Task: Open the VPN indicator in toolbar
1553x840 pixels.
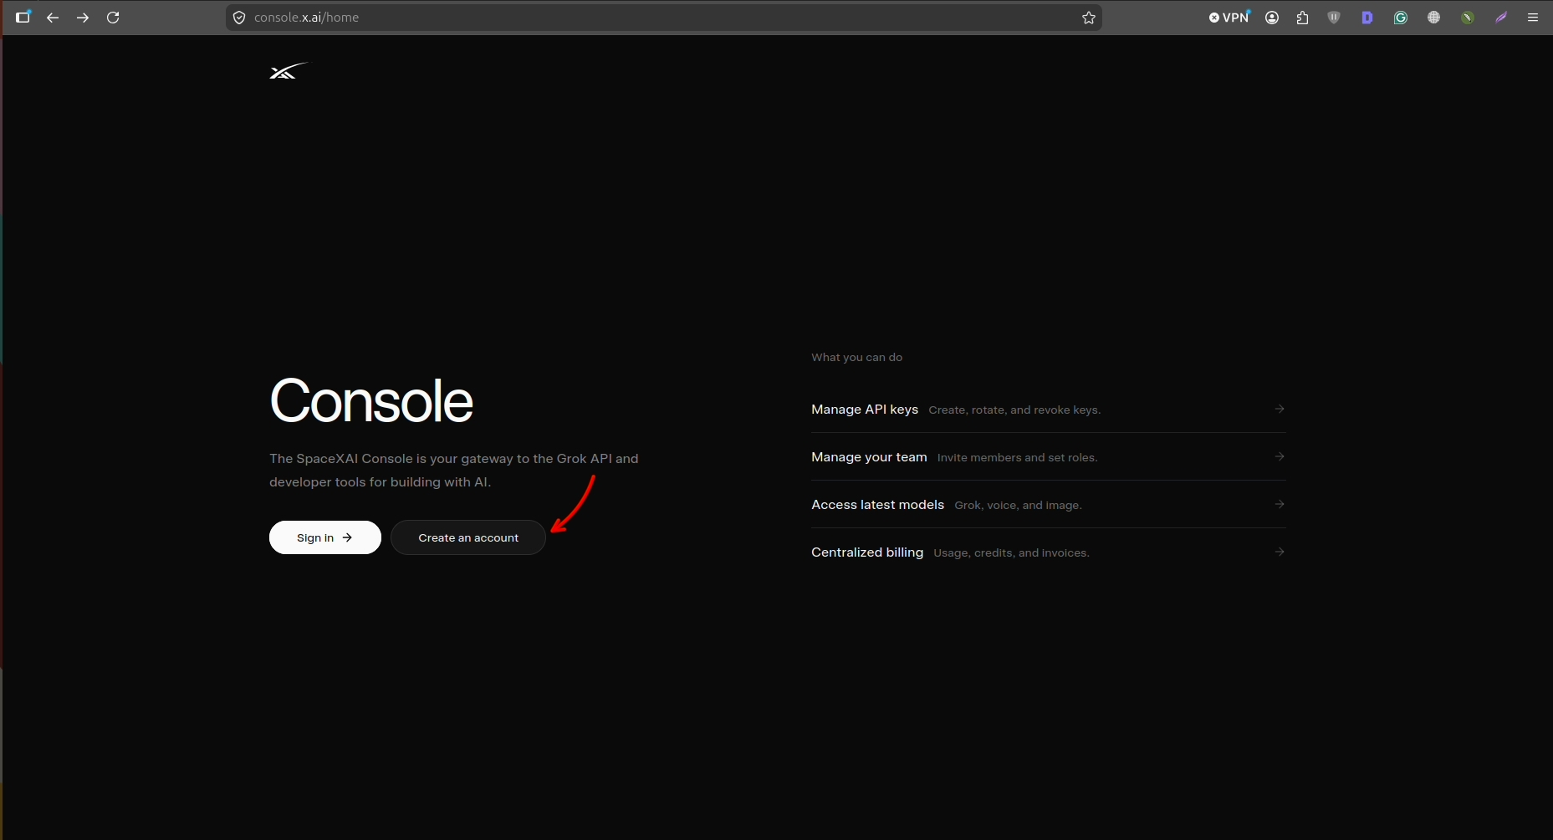Action: [1229, 18]
